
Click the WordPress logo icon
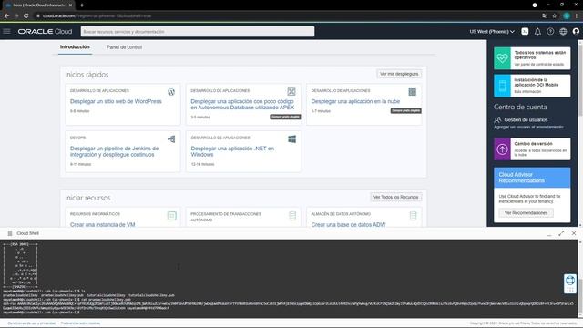171,92
